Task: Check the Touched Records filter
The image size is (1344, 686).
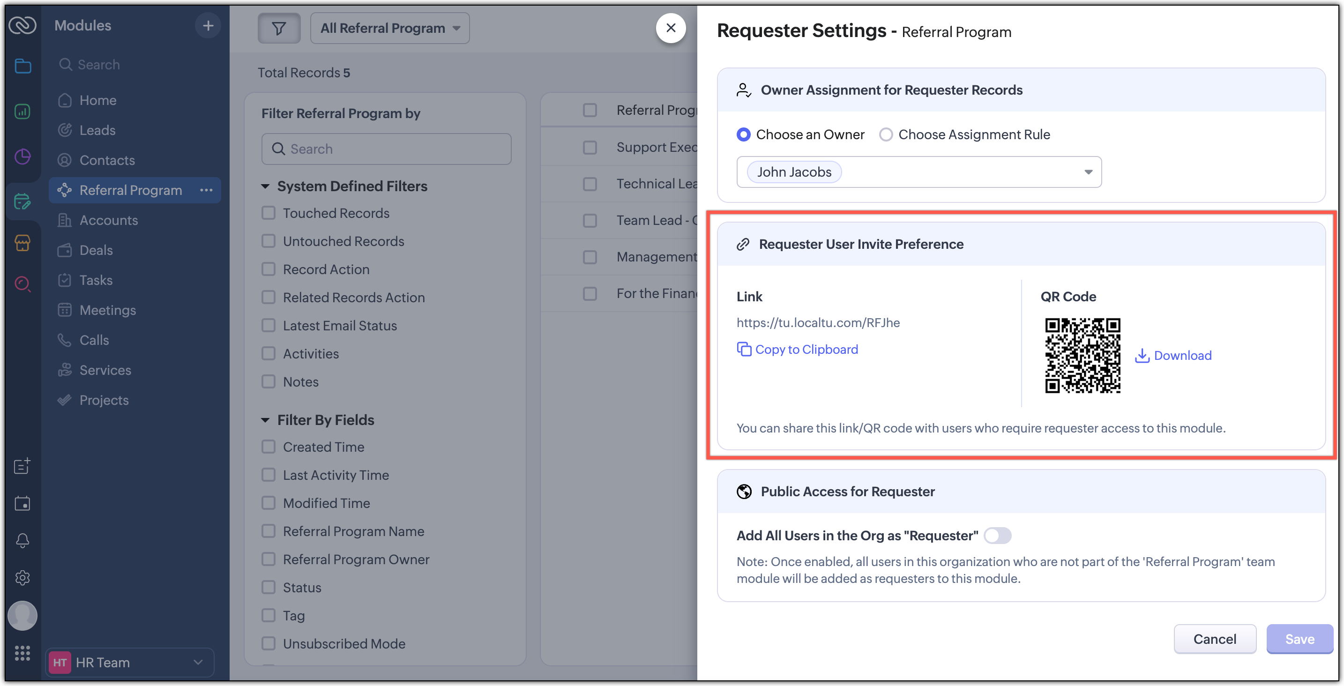Action: point(269,213)
